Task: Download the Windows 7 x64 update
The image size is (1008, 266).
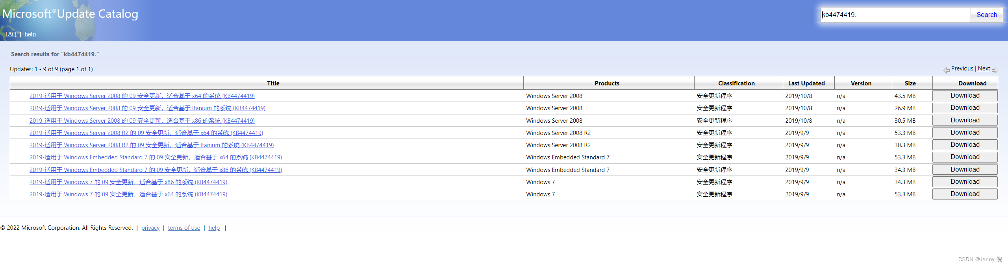Action: [965, 194]
